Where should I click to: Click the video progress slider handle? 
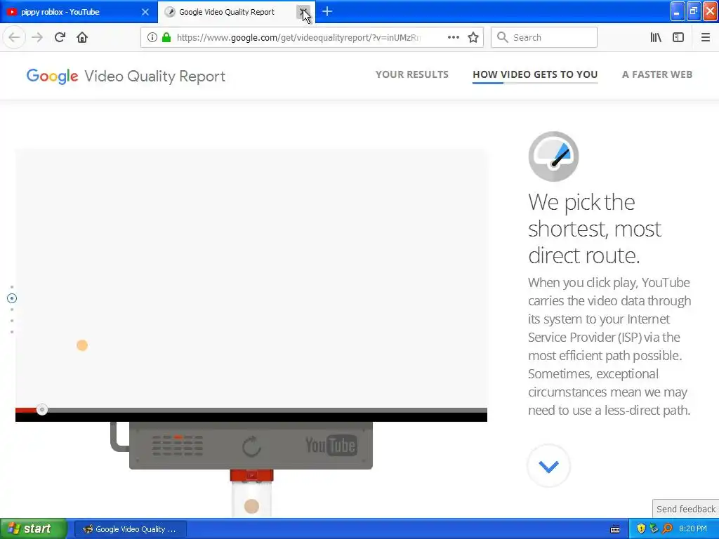[41, 410]
